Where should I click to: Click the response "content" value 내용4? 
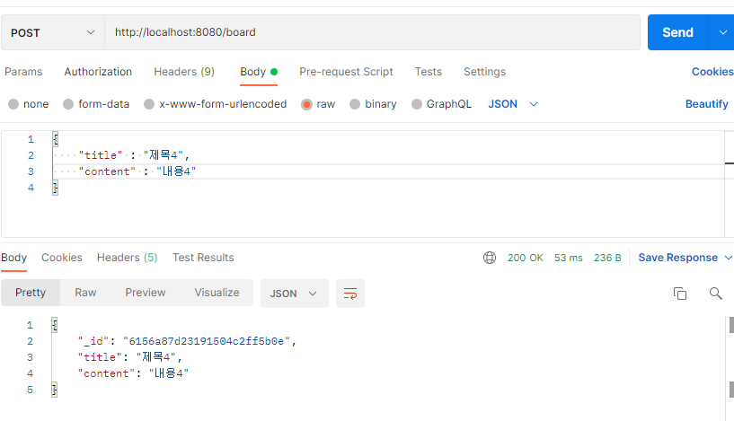(x=169, y=373)
